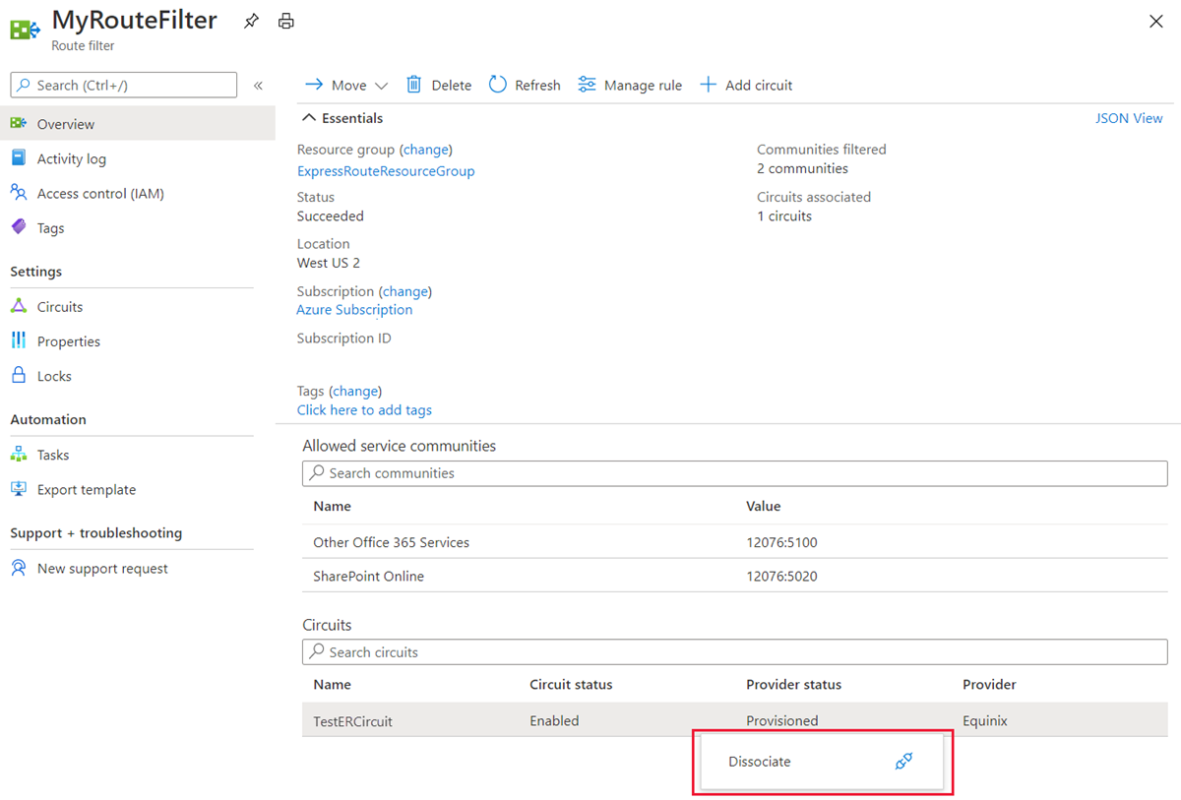Image resolution: width=1181 pixels, height=800 pixels.
Task: Click the Add circuit plus icon
Action: (708, 85)
